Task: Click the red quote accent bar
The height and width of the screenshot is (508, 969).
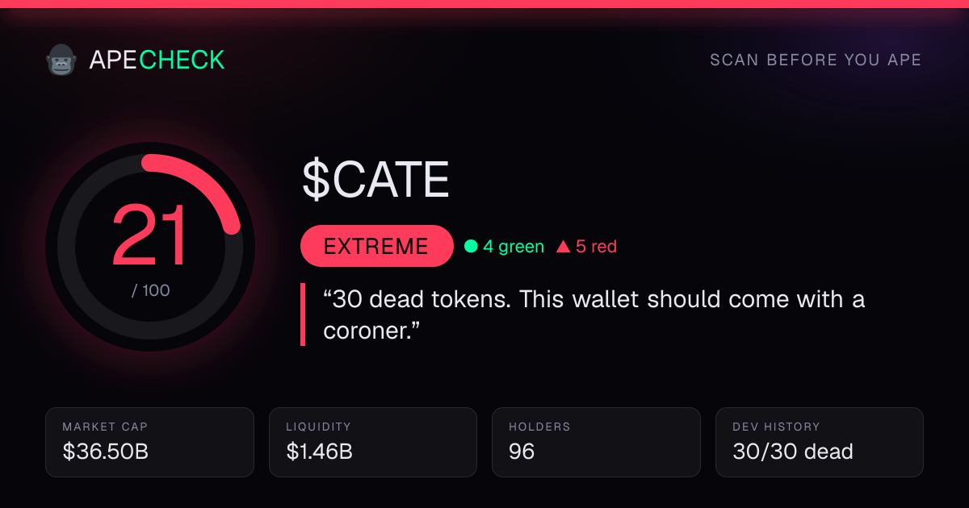Action: (303, 314)
